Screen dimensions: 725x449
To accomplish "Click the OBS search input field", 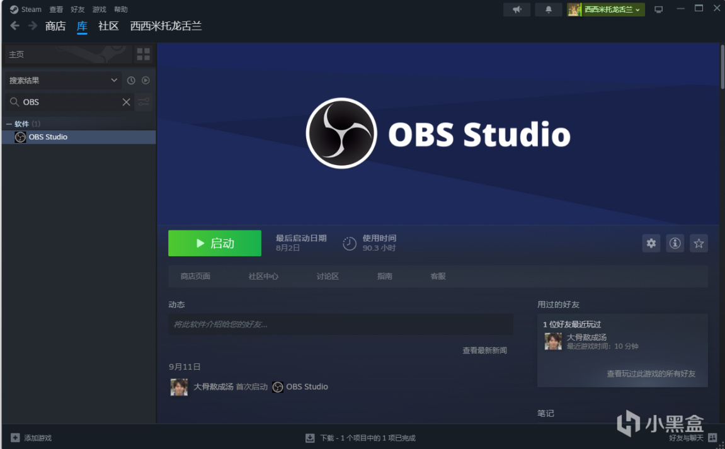I will pyautogui.click(x=69, y=102).
